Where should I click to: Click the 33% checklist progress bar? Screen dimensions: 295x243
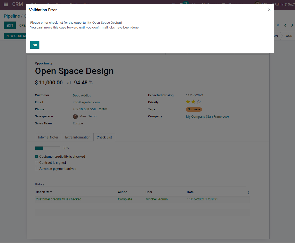(48, 148)
